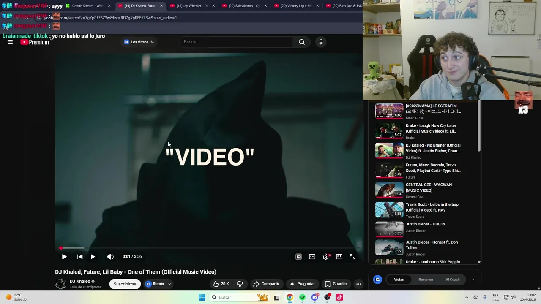Mute the video volume
541x304 pixels.
(x=110, y=257)
